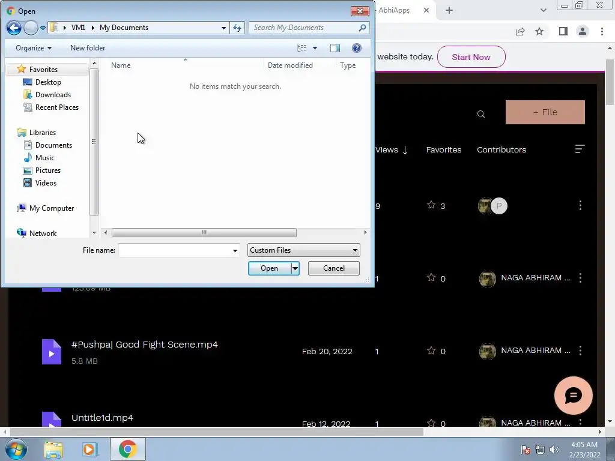615x461 pixels.
Task: Click the share icon in Chrome toolbar
Action: [x=520, y=31]
